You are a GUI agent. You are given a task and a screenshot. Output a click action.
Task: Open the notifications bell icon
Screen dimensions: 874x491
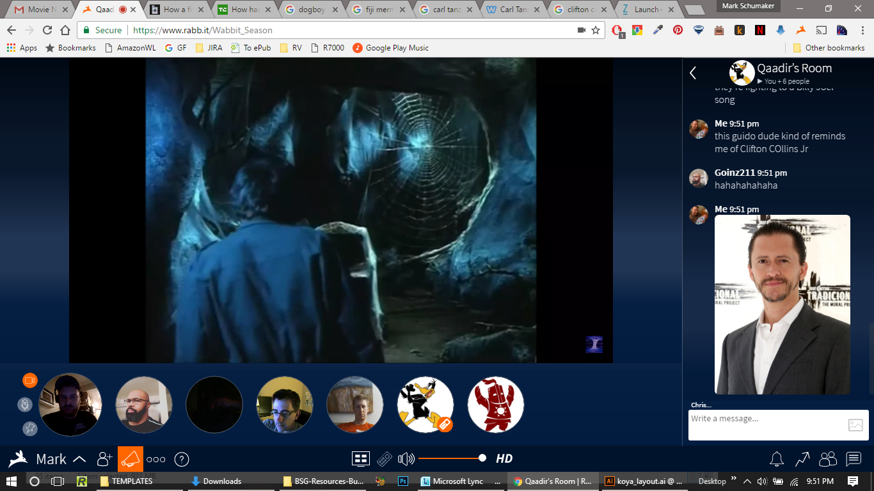(x=777, y=459)
